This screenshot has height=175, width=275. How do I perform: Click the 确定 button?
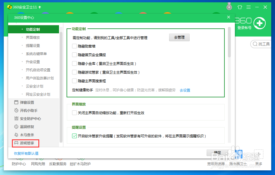pyautogui.click(x=217, y=153)
